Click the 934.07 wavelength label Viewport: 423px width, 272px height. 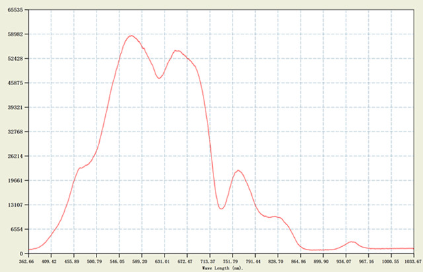(x=344, y=261)
